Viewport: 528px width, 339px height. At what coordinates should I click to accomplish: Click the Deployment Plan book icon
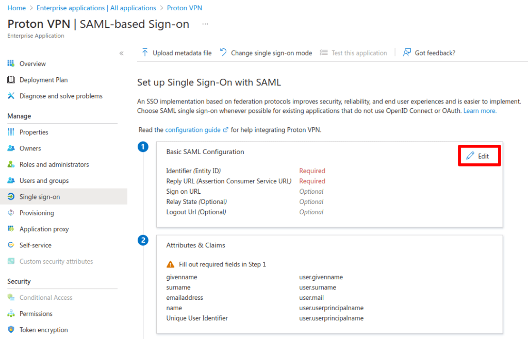11,80
